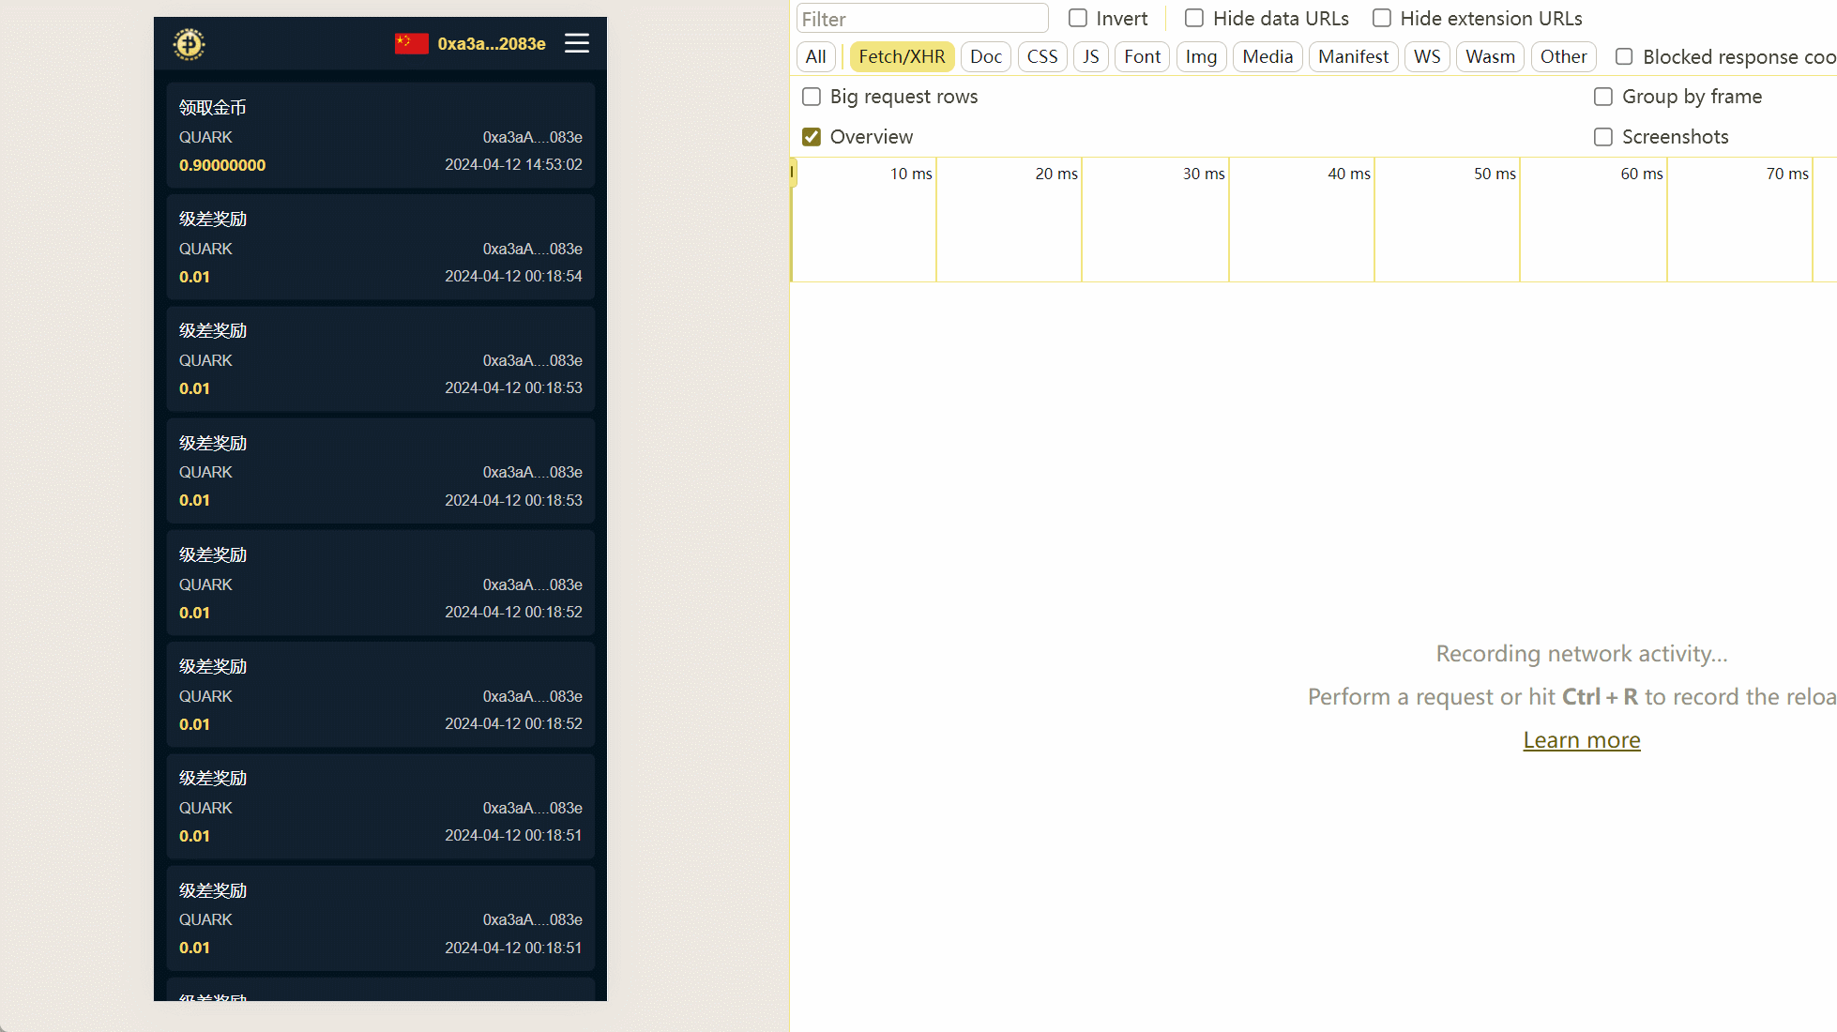This screenshot has height=1032, width=1837.
Task: Select the Fetch/XHR filter tab
Action: pyautogui.click(x=903, y=55)
